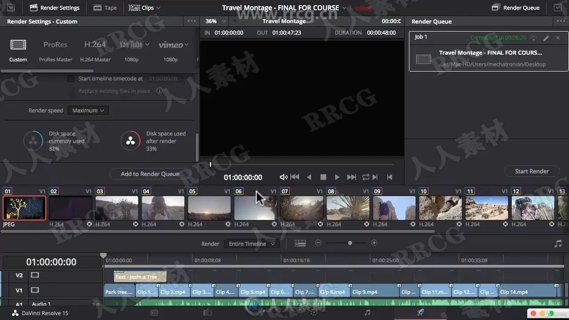Go to next clip marker button
The width and height of the screenshot is (569, 320).
point(375,177)
